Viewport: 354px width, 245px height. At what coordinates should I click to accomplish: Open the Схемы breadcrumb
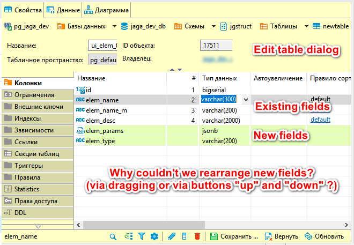coord(189,26)
